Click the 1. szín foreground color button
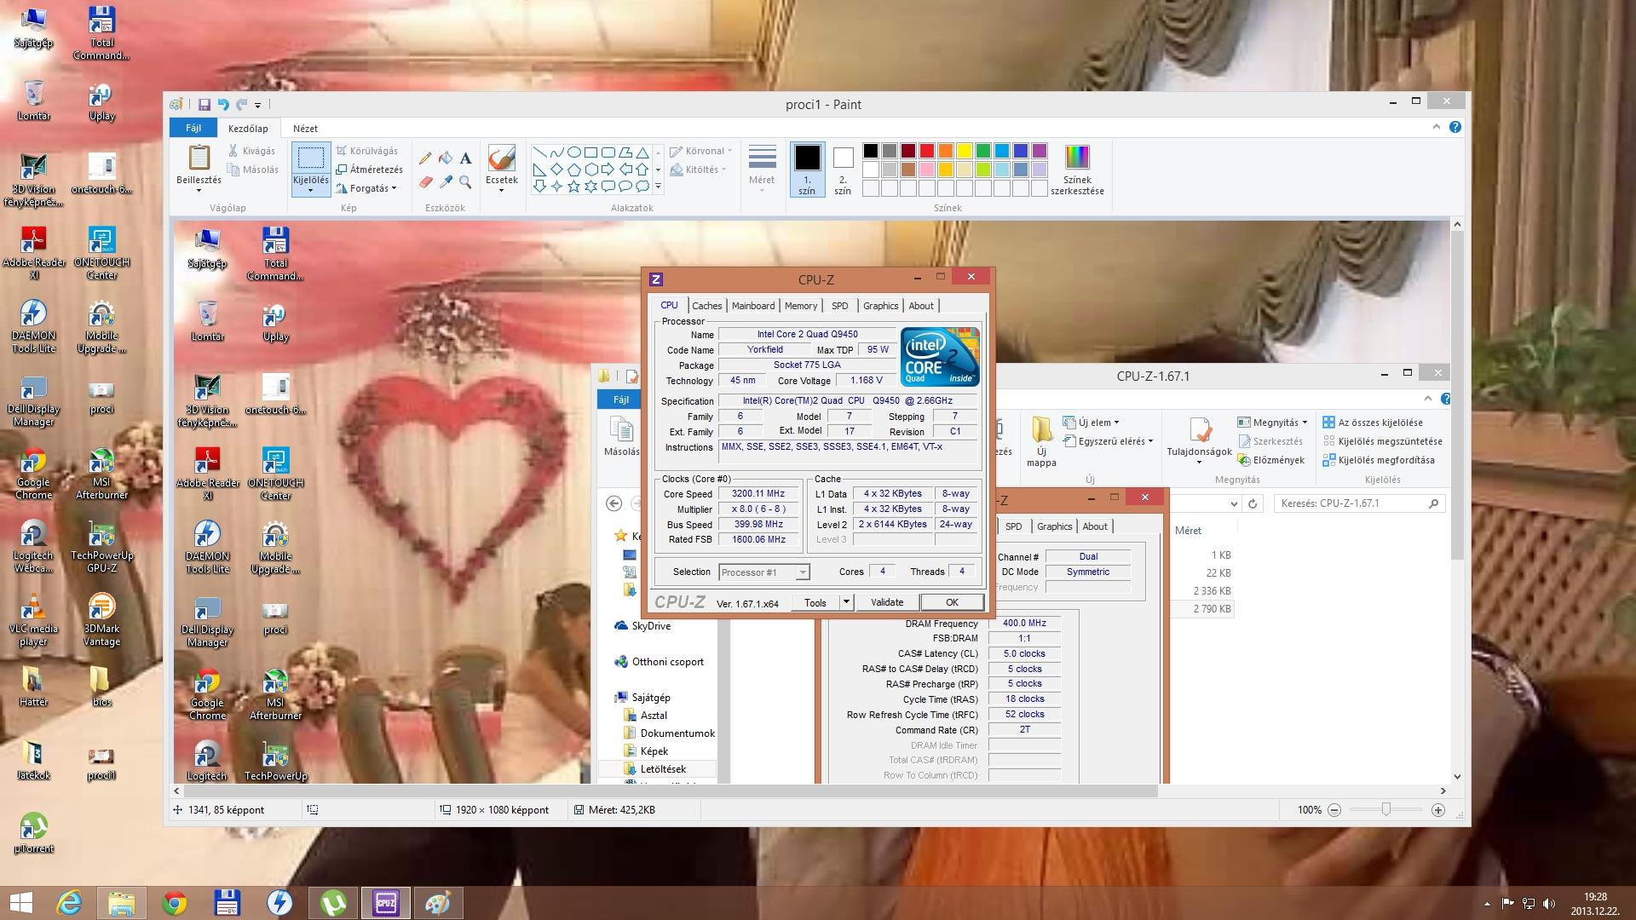Viewport: 1636px width, 920px height. click(x=807, y=170)
